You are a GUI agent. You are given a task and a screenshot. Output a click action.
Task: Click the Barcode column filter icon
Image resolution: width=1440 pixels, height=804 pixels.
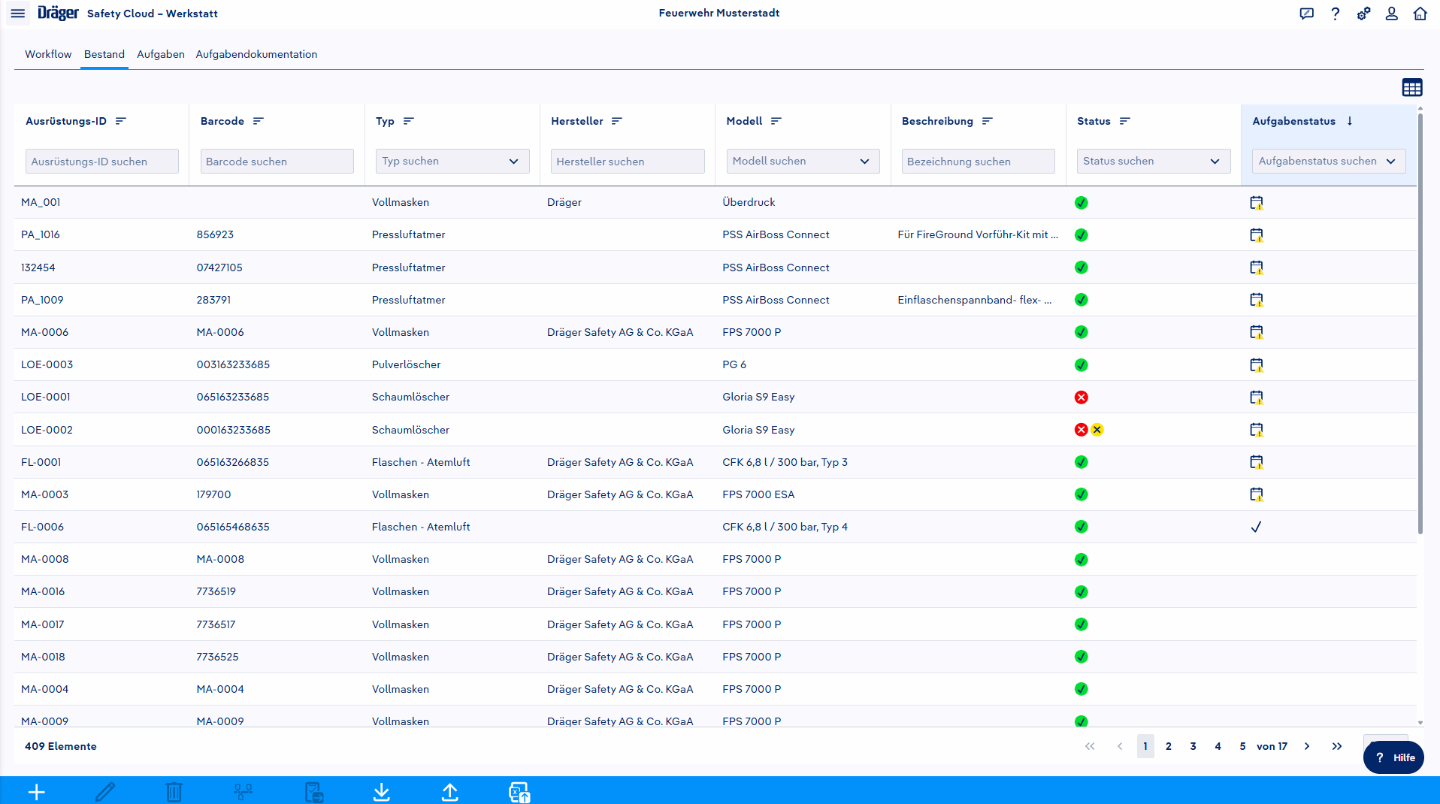click(x=259, y=121)
